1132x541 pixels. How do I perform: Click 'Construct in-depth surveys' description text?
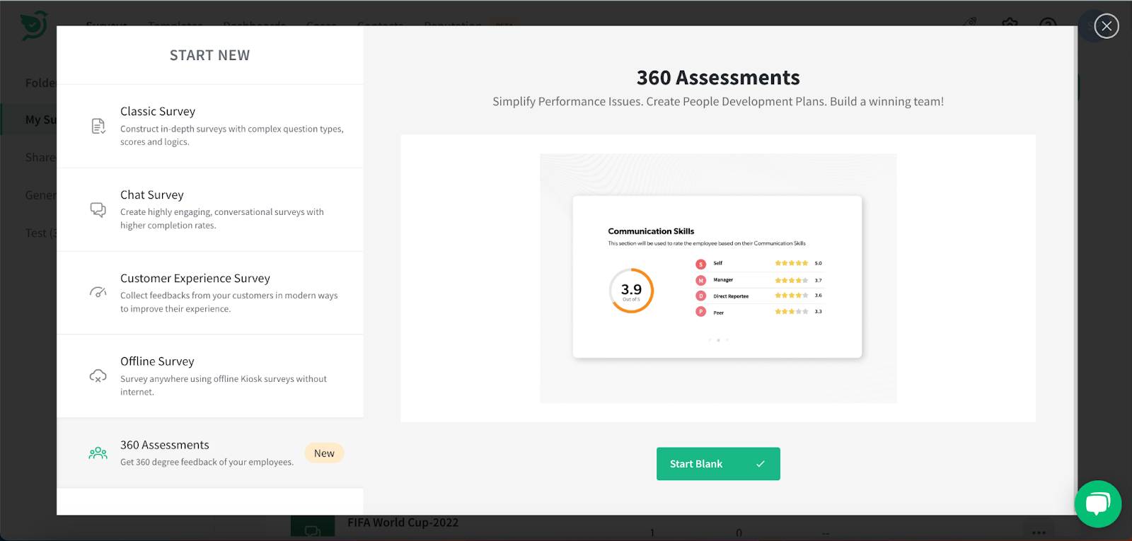click(x=232, y=136)
